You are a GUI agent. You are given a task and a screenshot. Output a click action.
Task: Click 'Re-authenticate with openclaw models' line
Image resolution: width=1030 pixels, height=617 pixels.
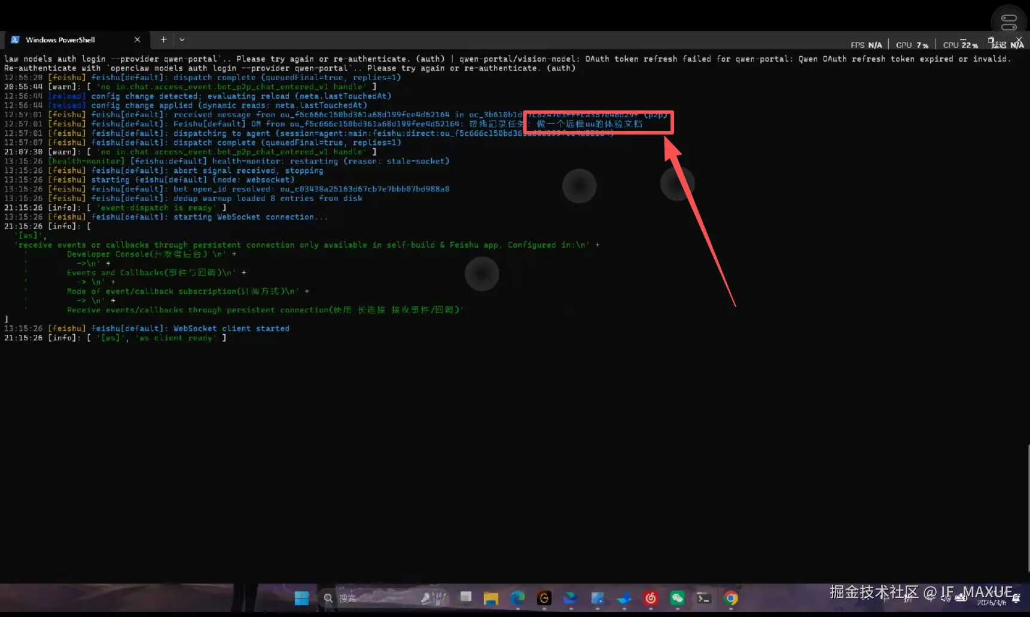pos(290,68)
